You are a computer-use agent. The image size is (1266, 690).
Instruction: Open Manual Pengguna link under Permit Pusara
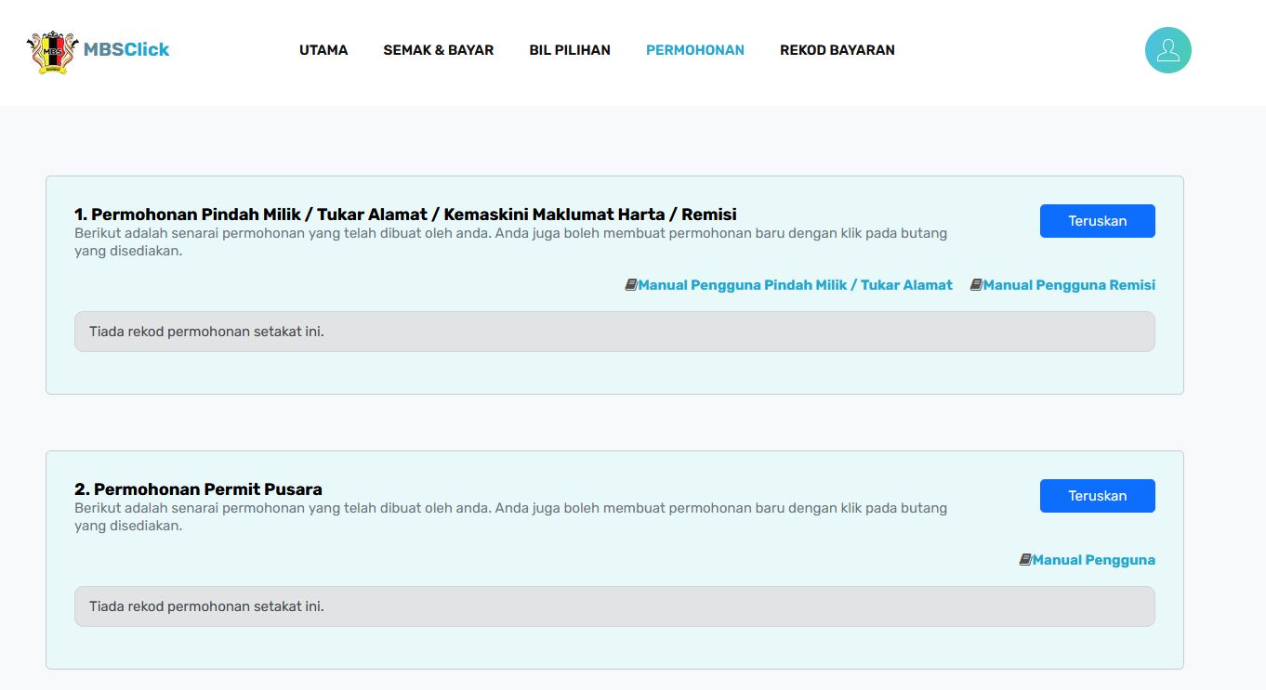[x=1093, y=560]
